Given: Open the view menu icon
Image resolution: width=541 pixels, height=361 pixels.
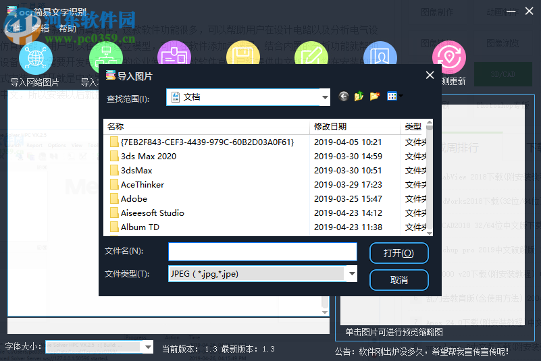Looking at the screenshot, I should tap(394, 96).
